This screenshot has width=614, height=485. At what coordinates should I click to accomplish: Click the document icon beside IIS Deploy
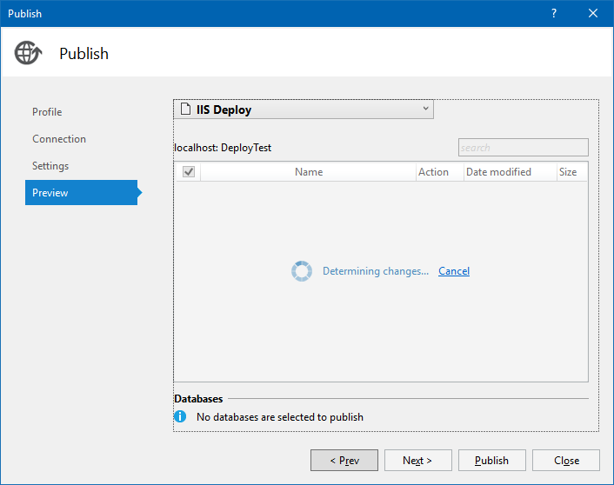pyautogui.click(x=185, y=110)
